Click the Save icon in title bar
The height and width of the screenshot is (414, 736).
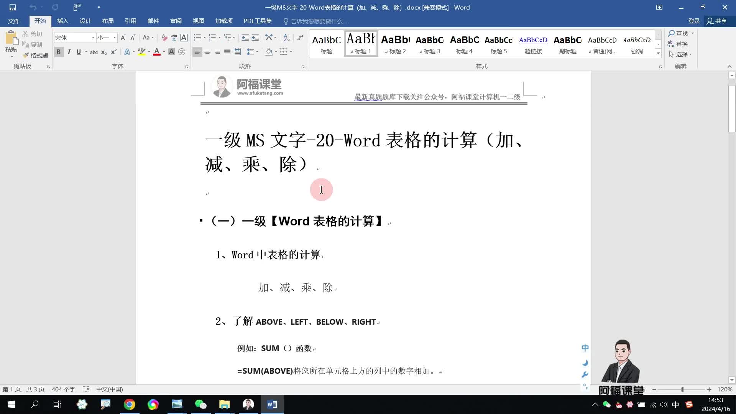pos(12,7)
